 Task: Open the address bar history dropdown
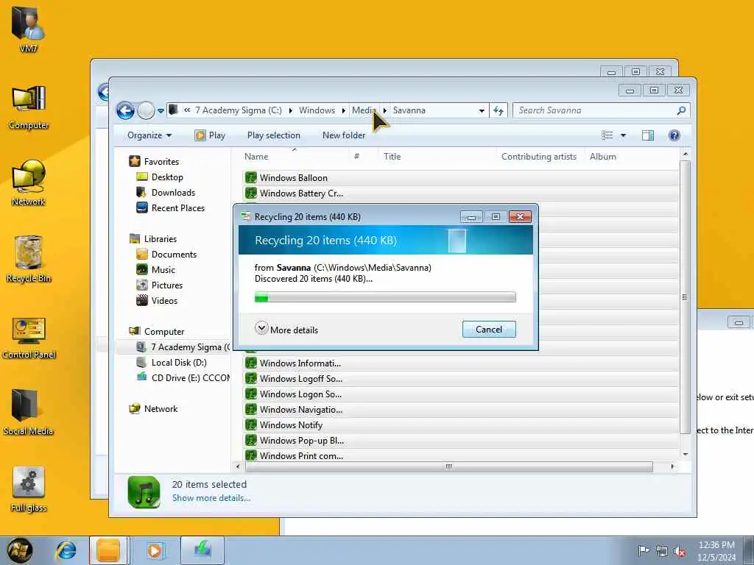point(482,110)
